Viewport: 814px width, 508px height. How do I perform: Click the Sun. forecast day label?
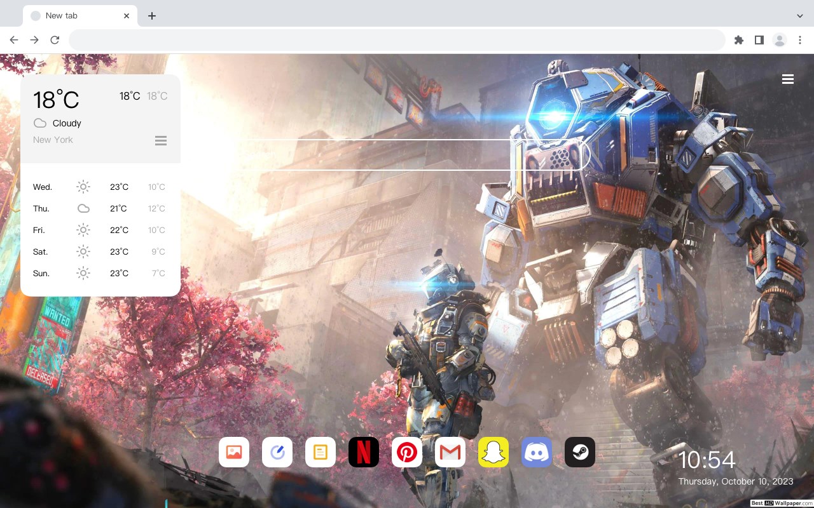(41, 273)
